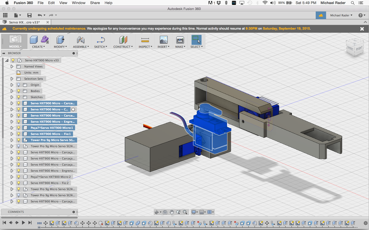The height and width of the screenshot is (230, 369).
Task: Click the Make 3D print icon
Action: (x=180, y=40)
